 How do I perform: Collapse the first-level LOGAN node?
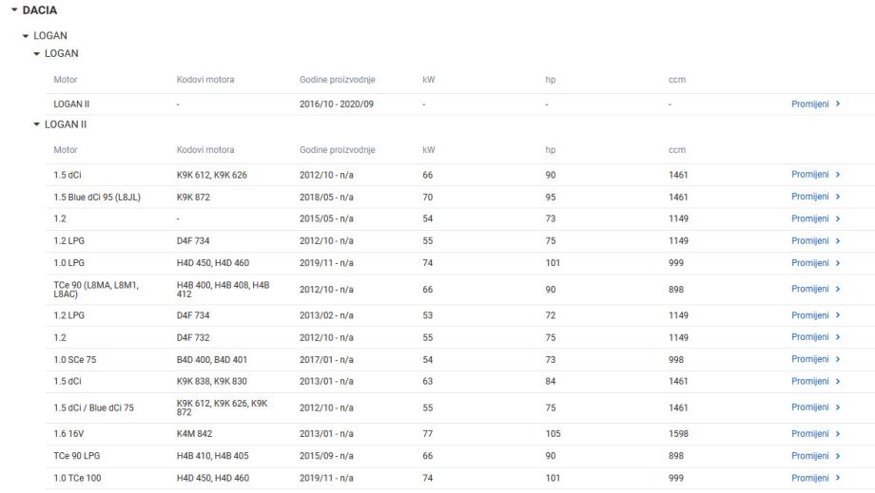point(25,36)
